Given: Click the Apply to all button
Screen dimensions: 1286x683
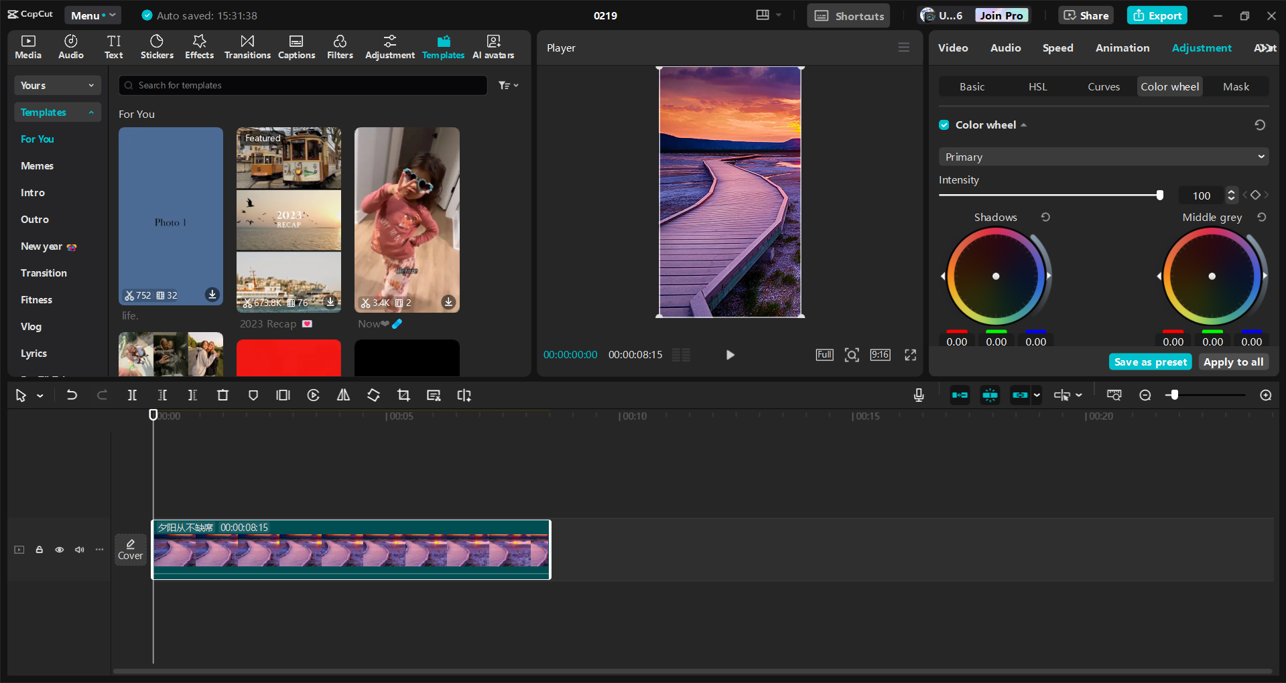Looking at the screenshot, I should 1233,362.
